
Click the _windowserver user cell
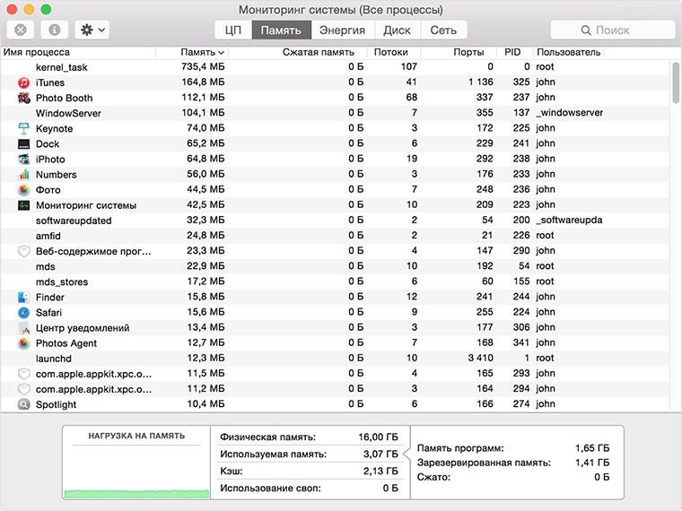(569, 113)
